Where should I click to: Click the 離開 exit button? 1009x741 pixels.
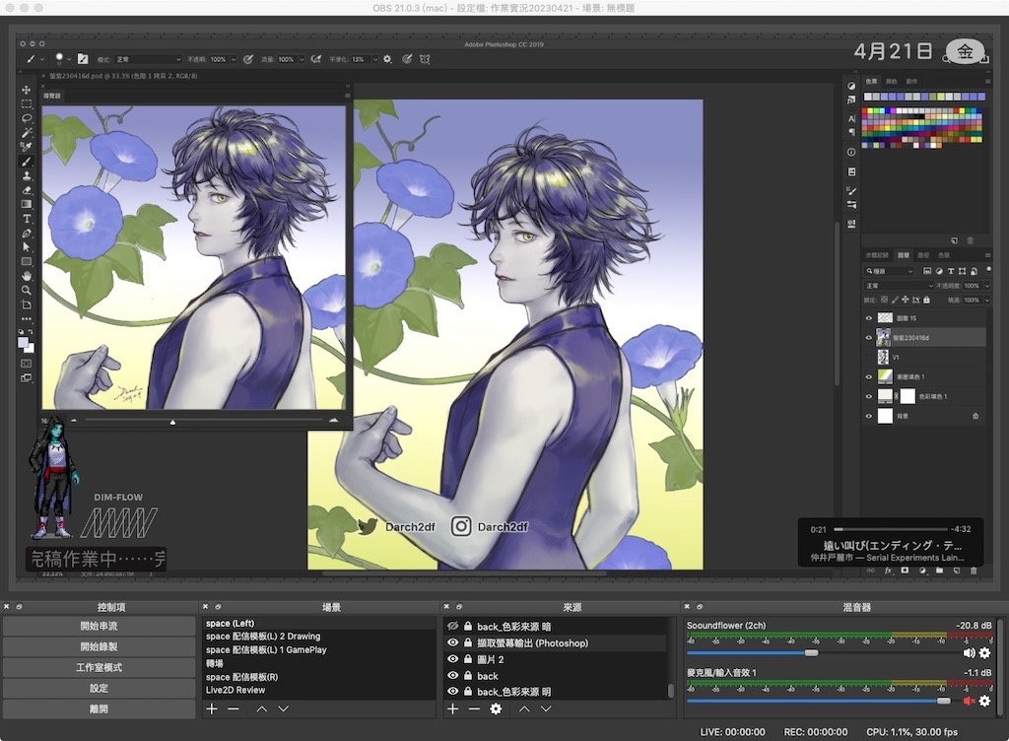(x=100, y=708)
